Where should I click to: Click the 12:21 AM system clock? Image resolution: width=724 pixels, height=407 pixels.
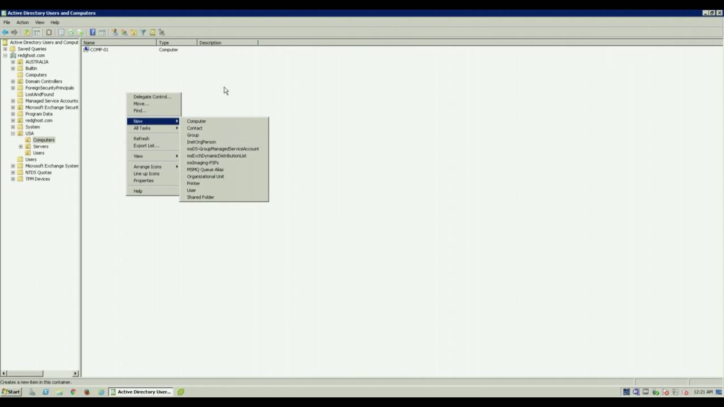point(703,392)
